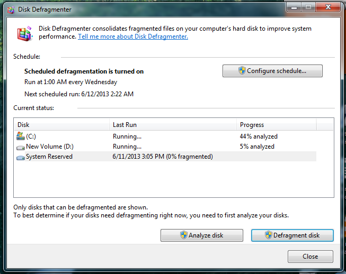Click the large defragmenter cubes icon
Image resolution: width=346 pixels, height=274 pixels.
pos(25,34)
